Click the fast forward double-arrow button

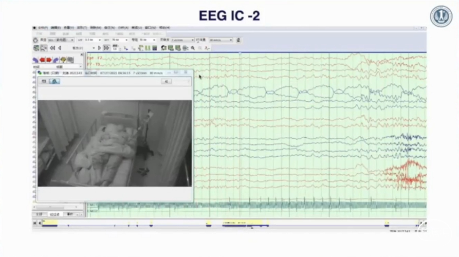click(x=106, y=48)
